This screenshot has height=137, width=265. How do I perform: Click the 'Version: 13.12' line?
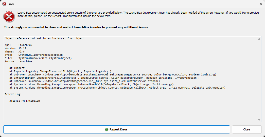[x=15, y=48]
